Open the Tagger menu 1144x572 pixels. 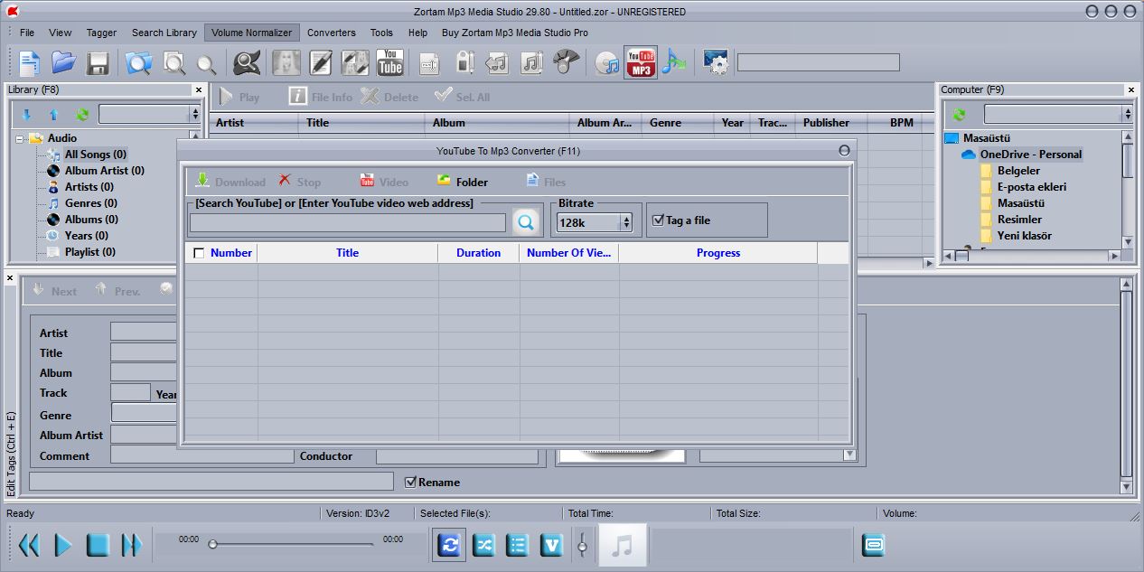(101, 33)
